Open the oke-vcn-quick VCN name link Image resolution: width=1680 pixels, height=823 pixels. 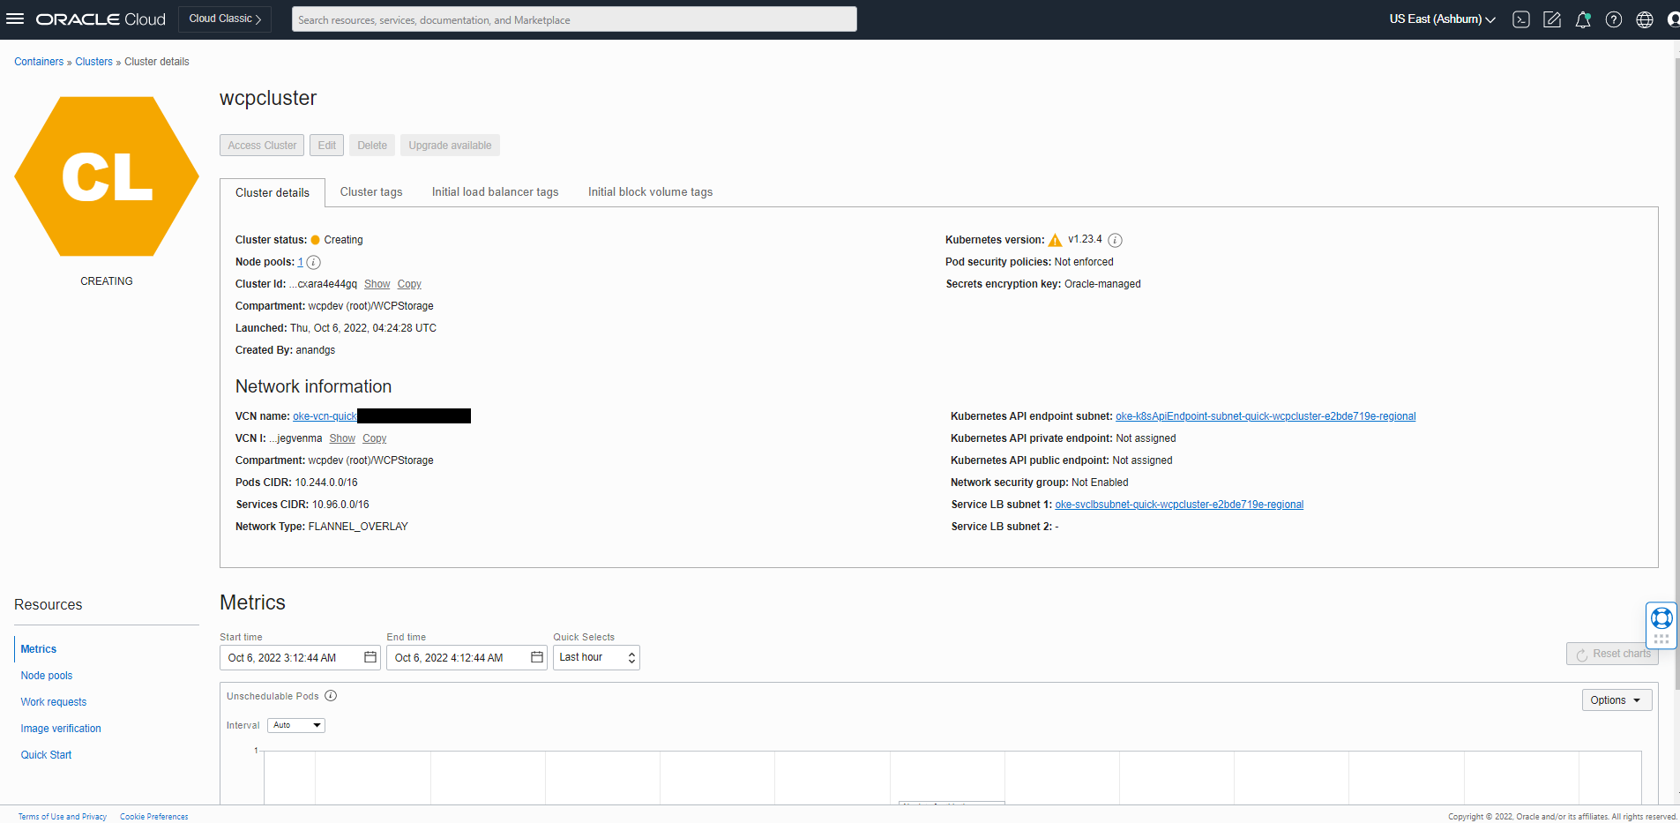(x=325, y=416)
